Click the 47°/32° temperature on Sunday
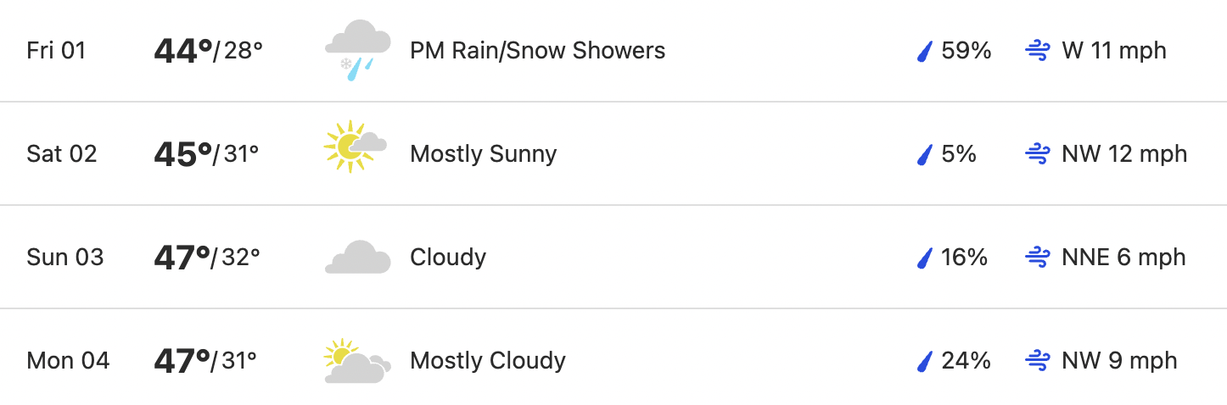The image size is (1227, 405). point(207,257)
